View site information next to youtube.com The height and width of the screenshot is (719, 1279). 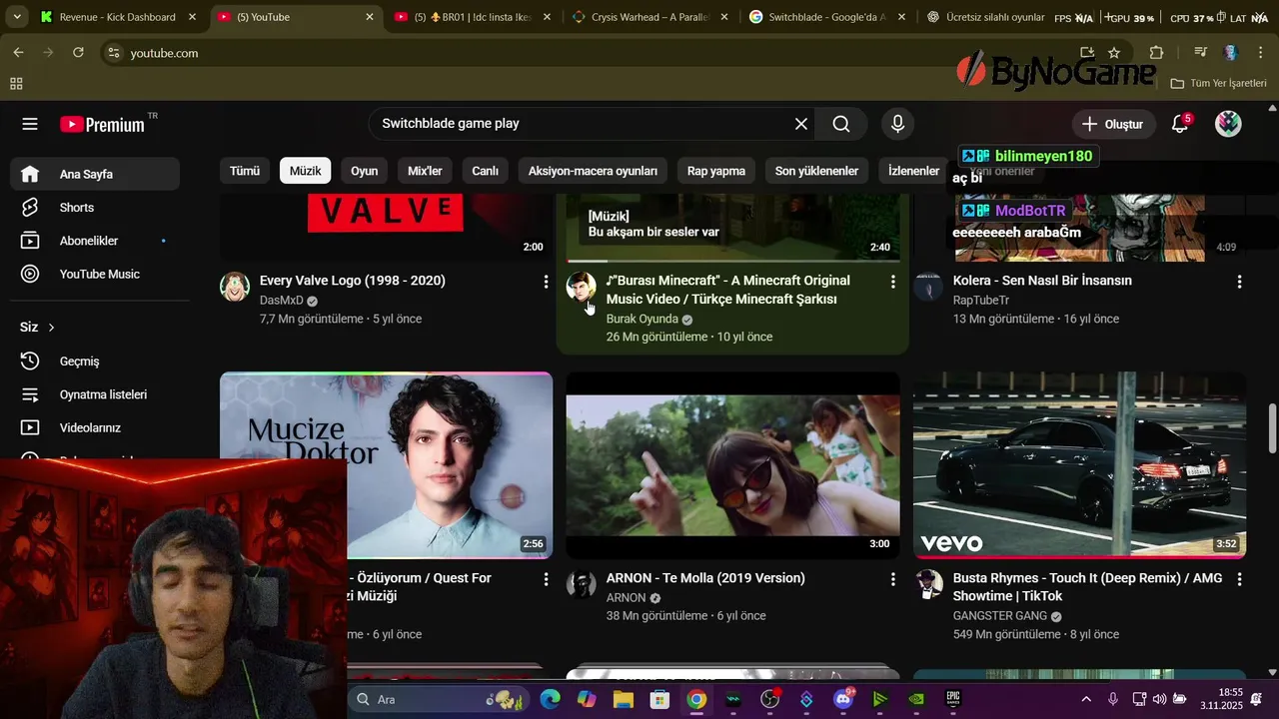pos(113,53)
